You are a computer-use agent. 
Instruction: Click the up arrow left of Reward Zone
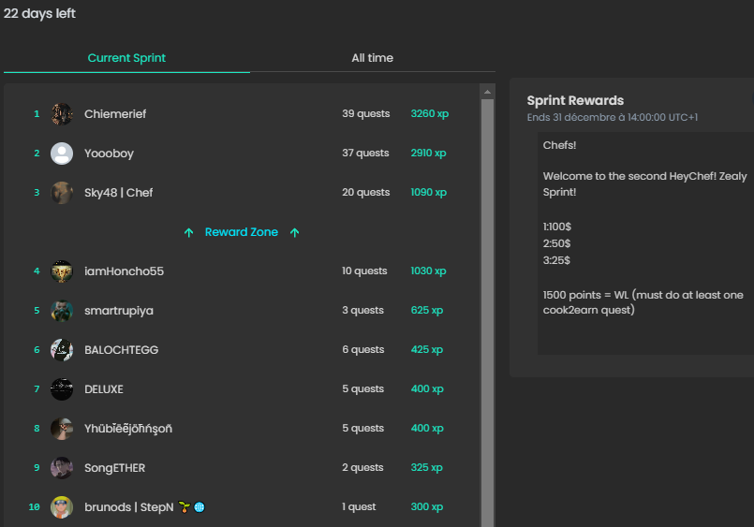pyautogui.click(x=189, y=232)
